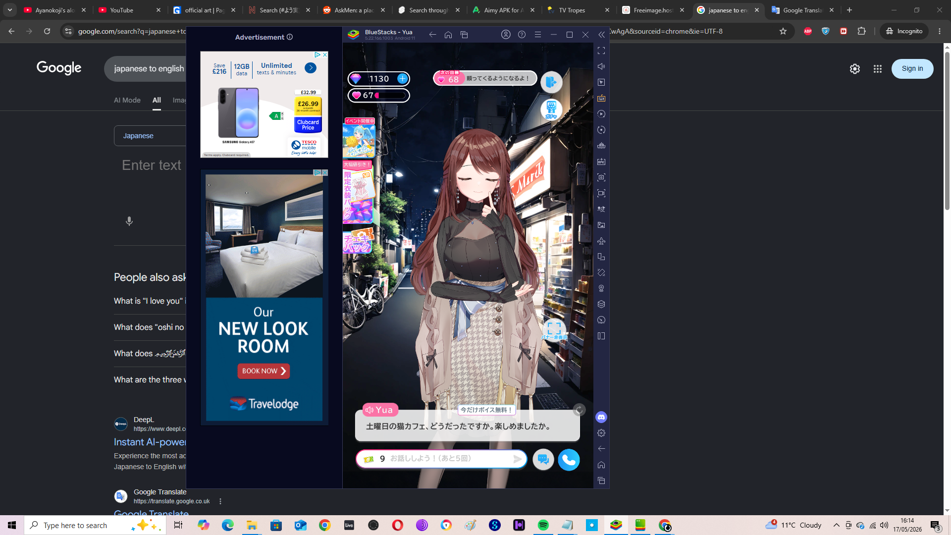Click the BlueStacks volume speaker icon
This screenshot has width=951, height=535.
tap(601, 66)
